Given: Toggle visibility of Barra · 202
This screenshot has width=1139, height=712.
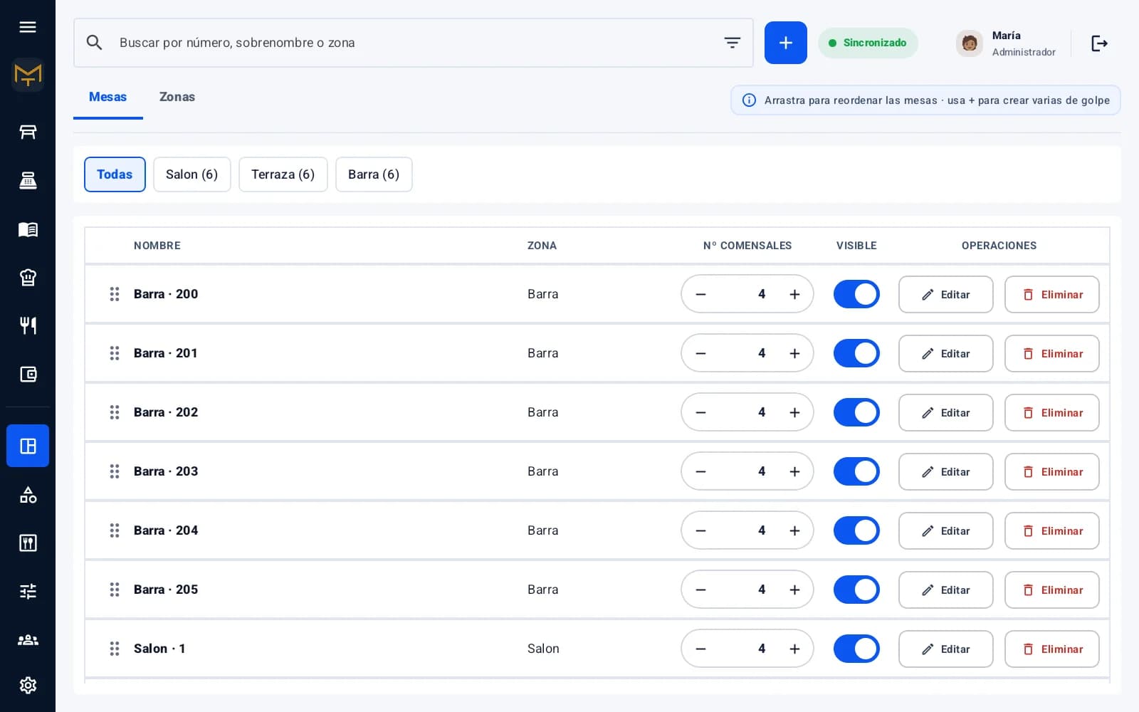Looking at the screenshot, I should click(856, 412).
